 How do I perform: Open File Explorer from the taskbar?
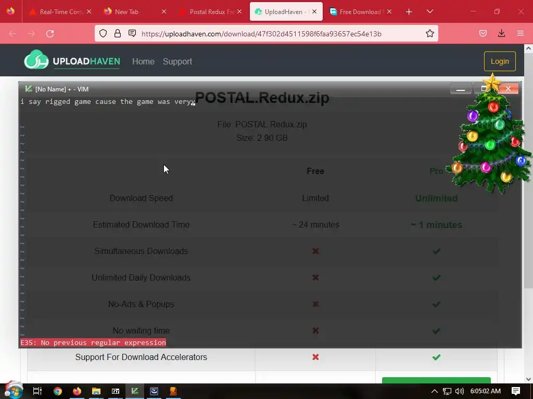(96, 391)
